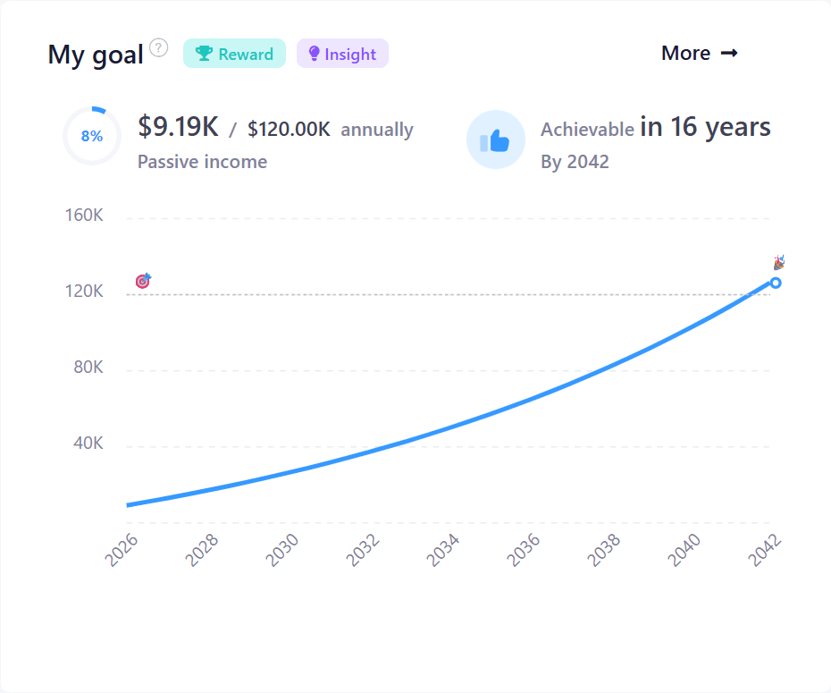This screenshot has width=831, height=693.
Task: Select the hollow endpoint marker on the curve
Action: coord(776,283)
